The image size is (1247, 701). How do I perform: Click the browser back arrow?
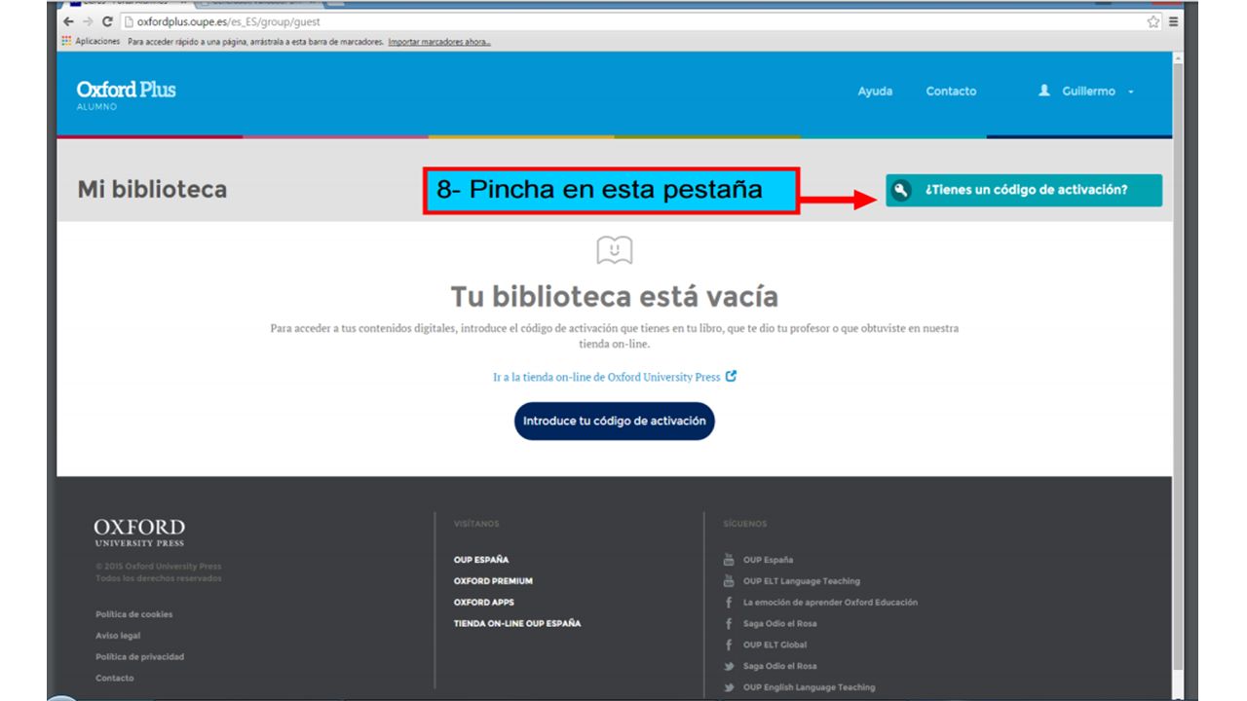pyautogui.click(x=68, y=21)
